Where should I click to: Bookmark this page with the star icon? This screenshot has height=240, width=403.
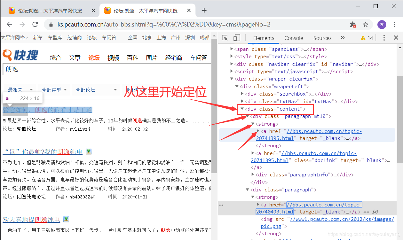[x=366, y=24]
